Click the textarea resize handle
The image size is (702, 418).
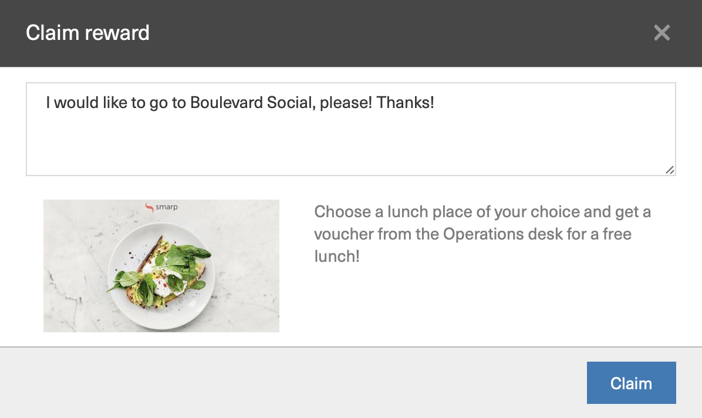pyautogui.click(x=669, y=170)
